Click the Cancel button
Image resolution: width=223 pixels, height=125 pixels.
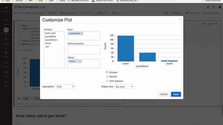(x=164, y=94)
